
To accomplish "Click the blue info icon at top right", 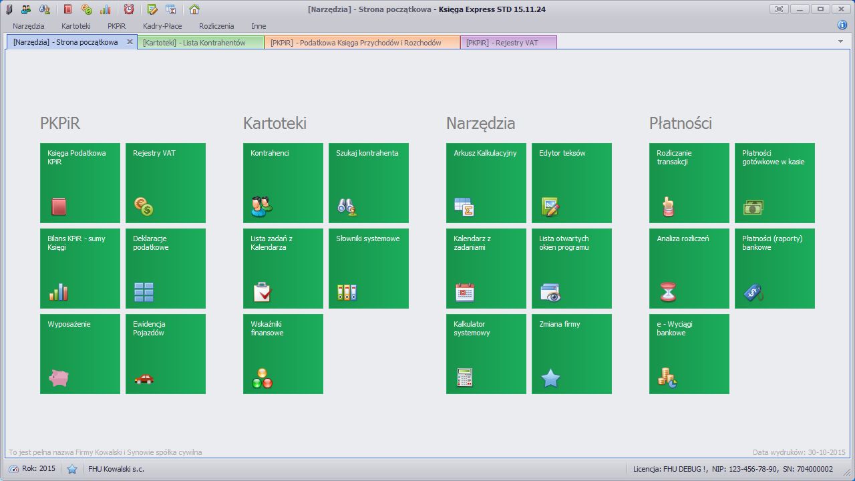I will 842,25.
